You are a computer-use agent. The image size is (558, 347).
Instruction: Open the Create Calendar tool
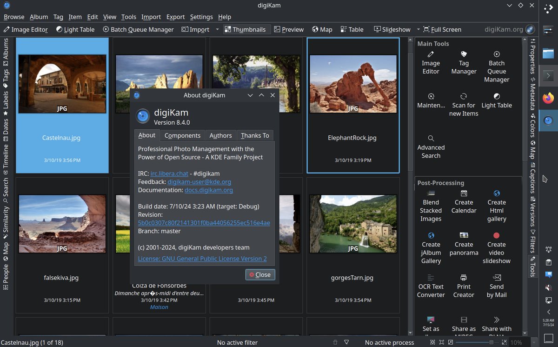pos(463,202)
